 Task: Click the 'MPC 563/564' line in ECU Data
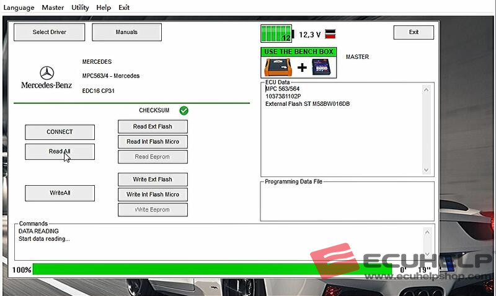click(x=283, y=89)
